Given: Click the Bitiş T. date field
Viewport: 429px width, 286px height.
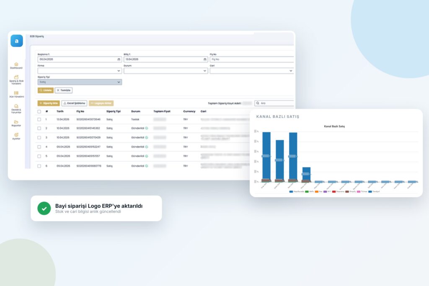Looking at the screenshot, I should tap(166, 59).
